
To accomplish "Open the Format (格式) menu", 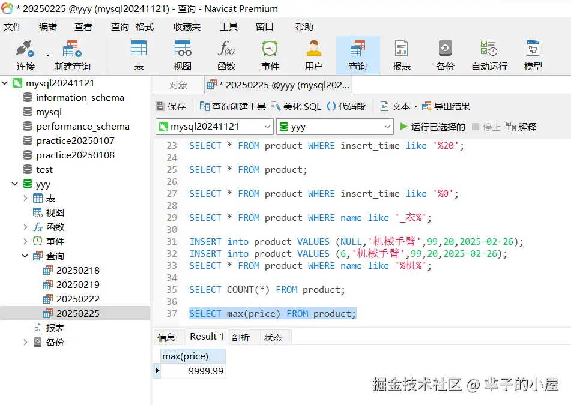I will (x=145, y=26).
